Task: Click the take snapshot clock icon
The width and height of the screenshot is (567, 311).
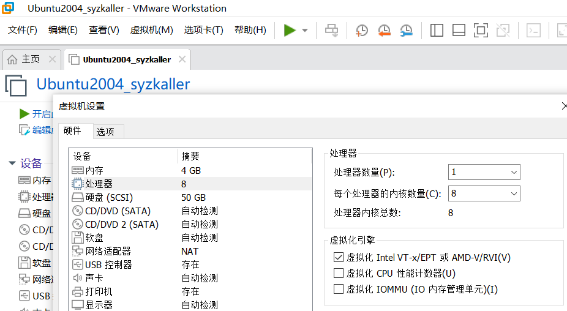Action: (x=362, y=30)
